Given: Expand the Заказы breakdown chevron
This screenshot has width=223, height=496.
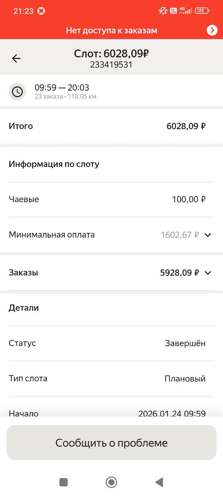Looking at the screenshot, I should coord(209,273).
